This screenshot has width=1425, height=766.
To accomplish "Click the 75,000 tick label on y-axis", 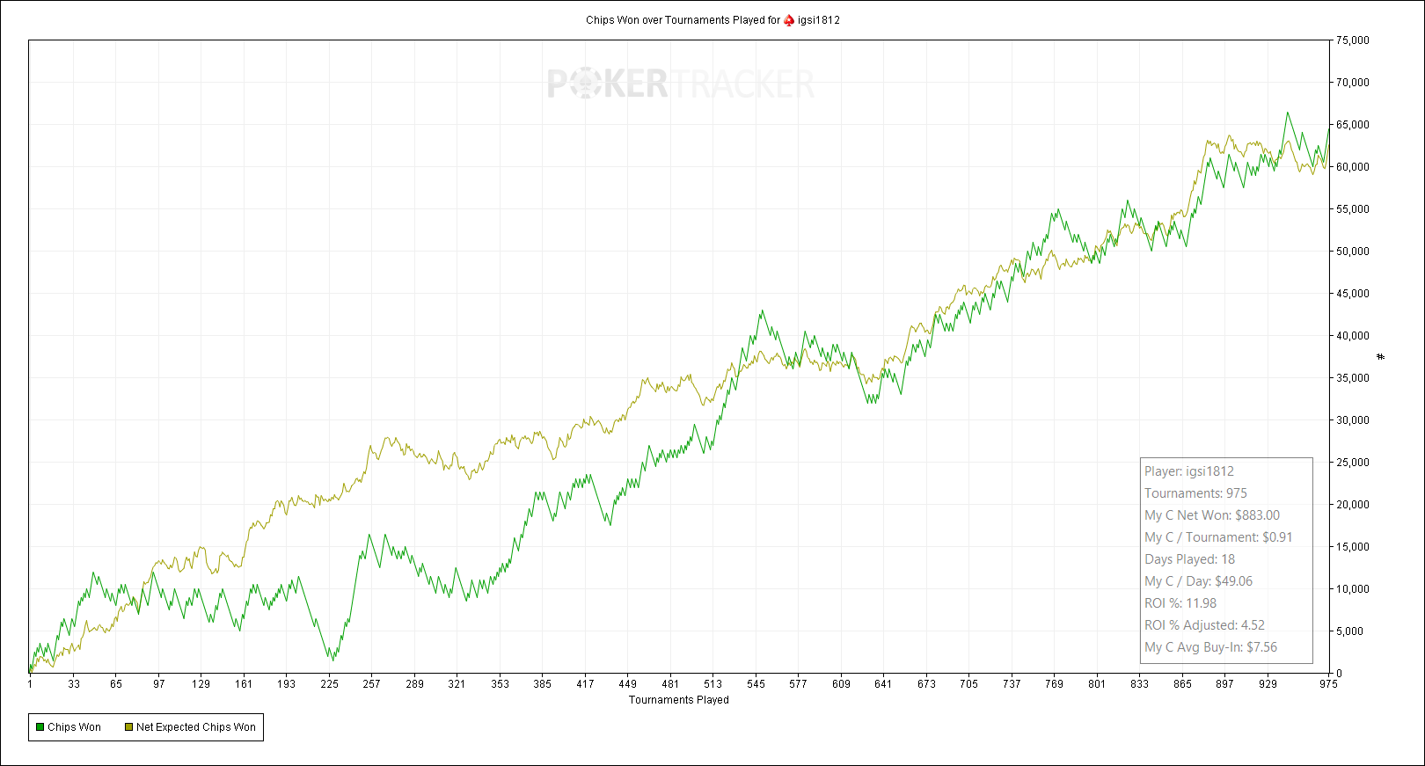I will click(1352, 40).
